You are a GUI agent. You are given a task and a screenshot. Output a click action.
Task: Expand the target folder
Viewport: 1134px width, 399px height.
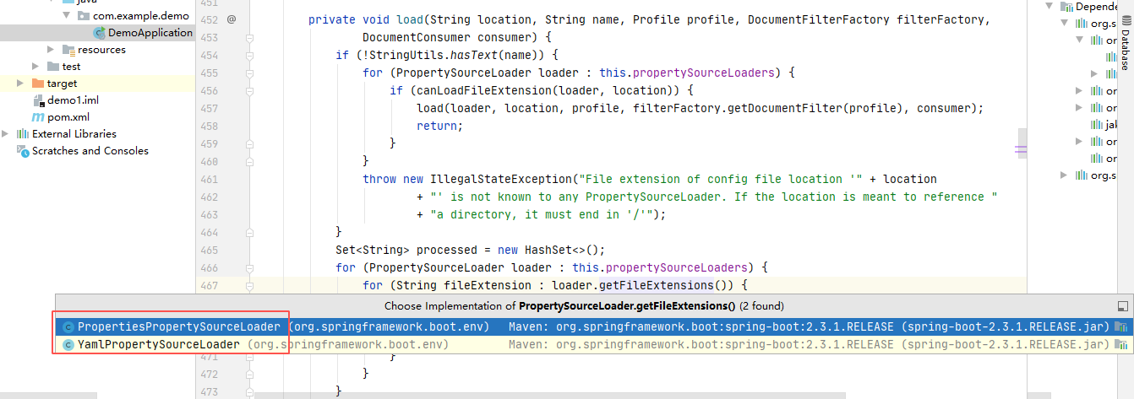tap(20, 84)
